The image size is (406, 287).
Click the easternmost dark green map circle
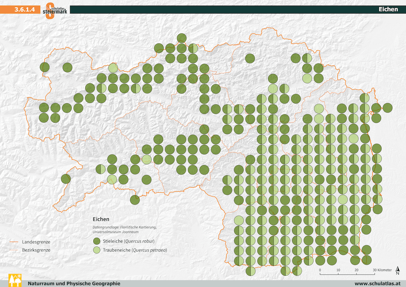click(x=387, y=108)
